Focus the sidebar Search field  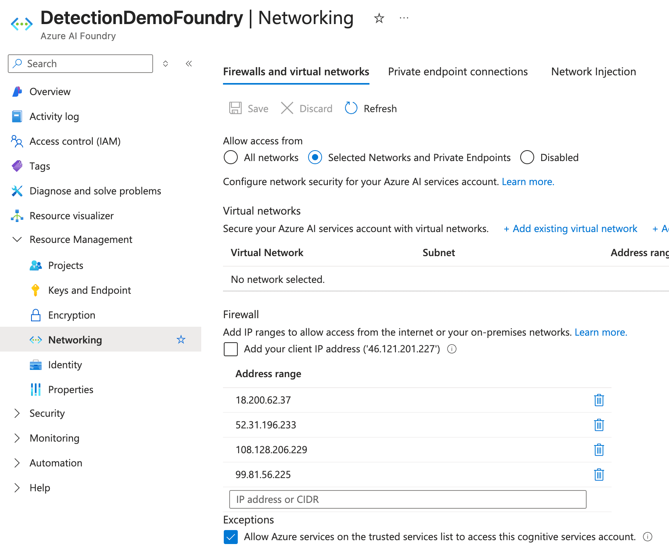80,64
